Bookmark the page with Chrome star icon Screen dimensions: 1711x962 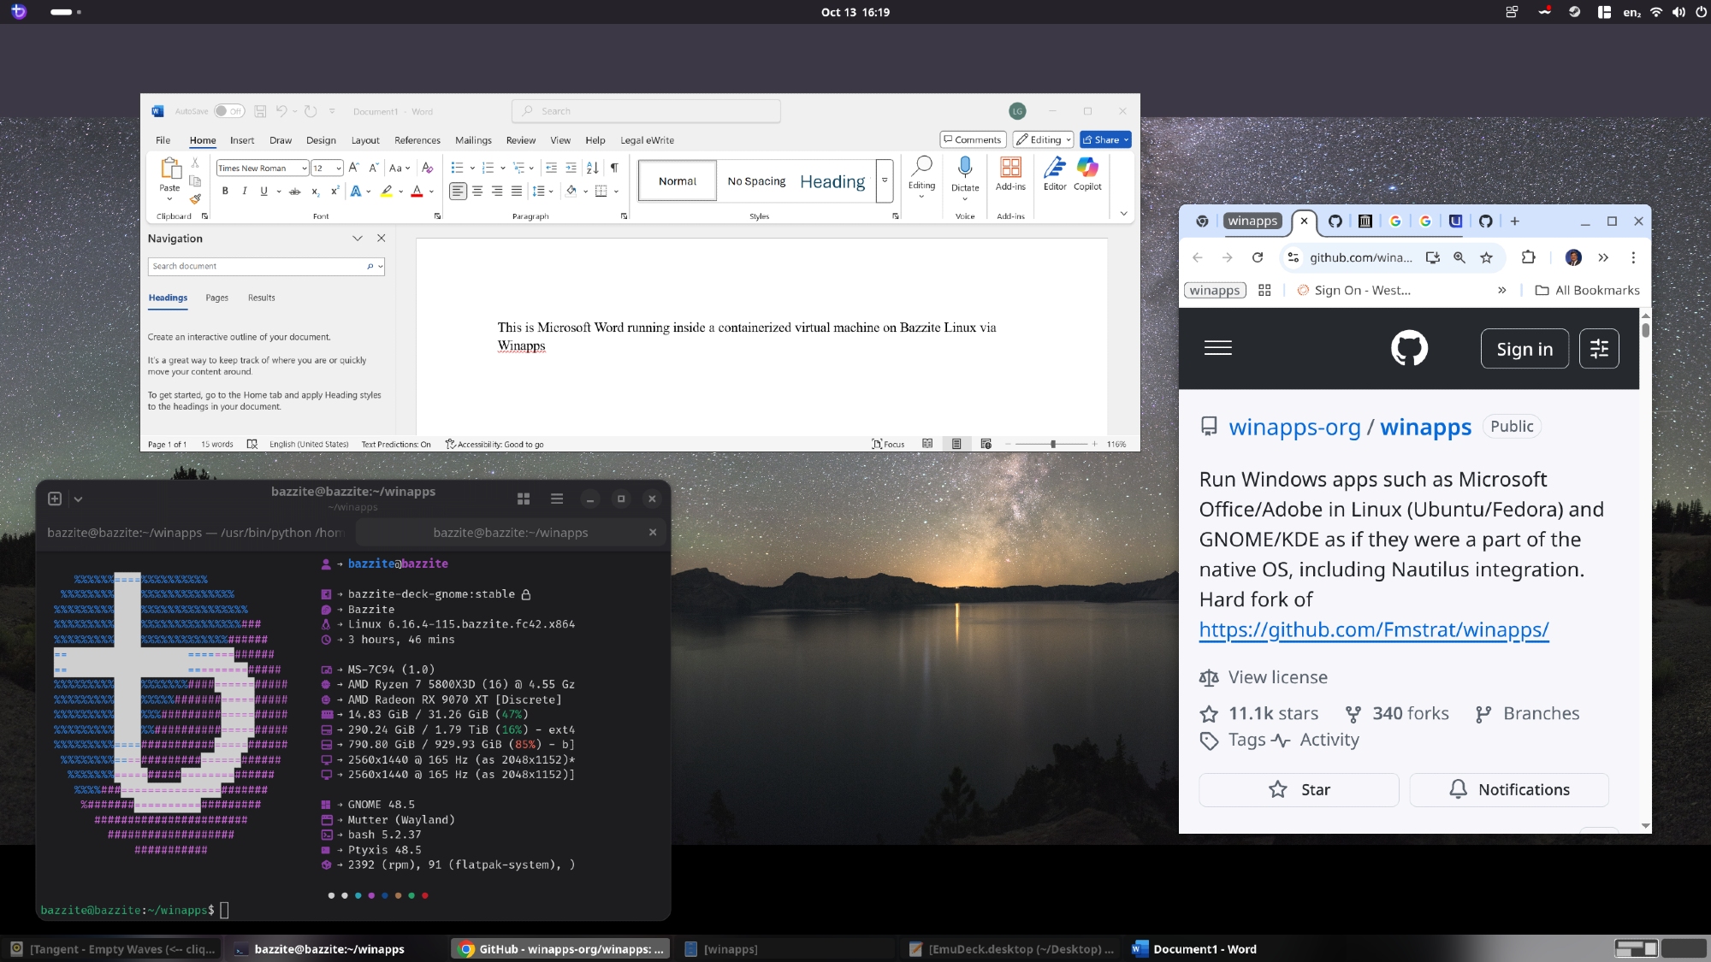click(1487, 257)
